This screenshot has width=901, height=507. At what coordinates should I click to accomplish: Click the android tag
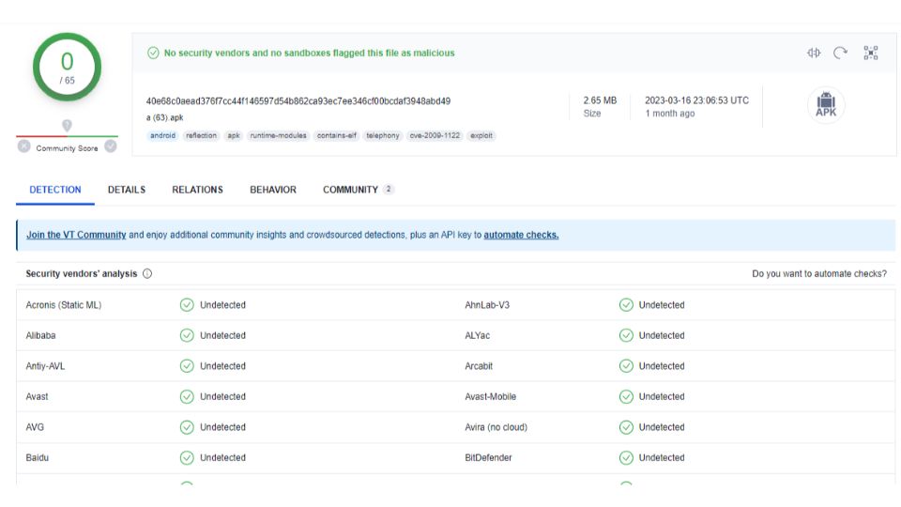(x=162, y=135)
